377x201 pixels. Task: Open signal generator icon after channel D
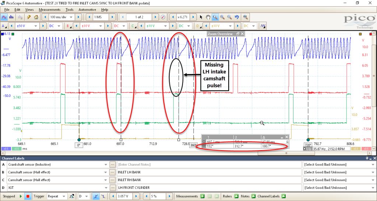tap(263, 26)
